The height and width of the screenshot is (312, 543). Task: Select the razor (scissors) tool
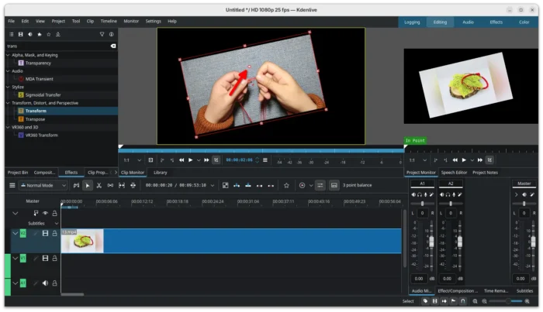(99, 185)
